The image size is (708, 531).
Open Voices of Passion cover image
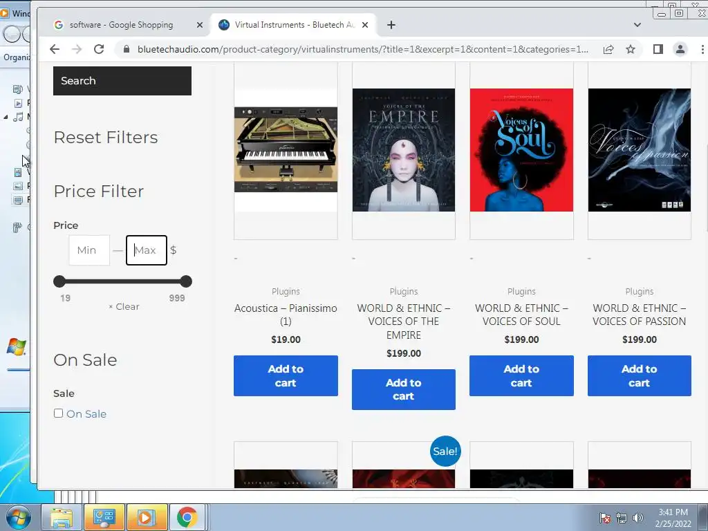640,149
